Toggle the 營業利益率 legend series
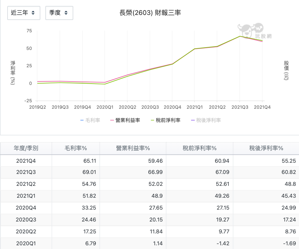This screenshot has width=299, height=249. 125,120
